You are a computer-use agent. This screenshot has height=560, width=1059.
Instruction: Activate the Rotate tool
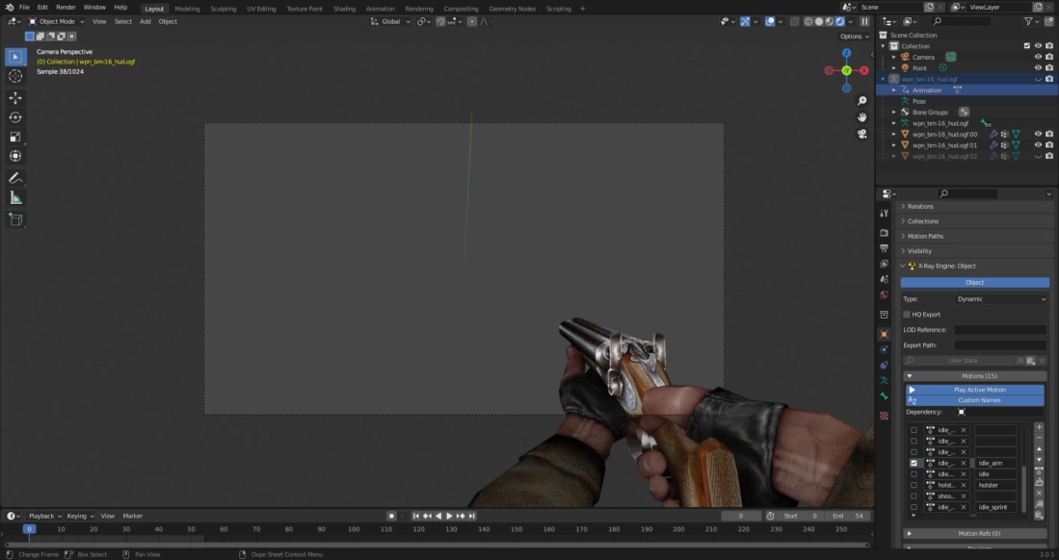[15, 116]
